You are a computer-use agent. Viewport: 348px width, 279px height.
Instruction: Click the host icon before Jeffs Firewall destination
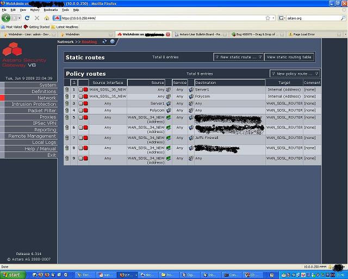(191, 138)
